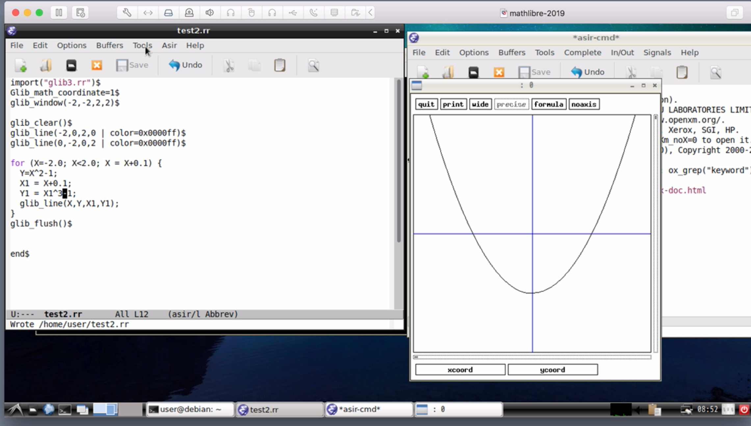
Task: Switch to user@debian terminal taskbar entry
Action: click(190, 410)
